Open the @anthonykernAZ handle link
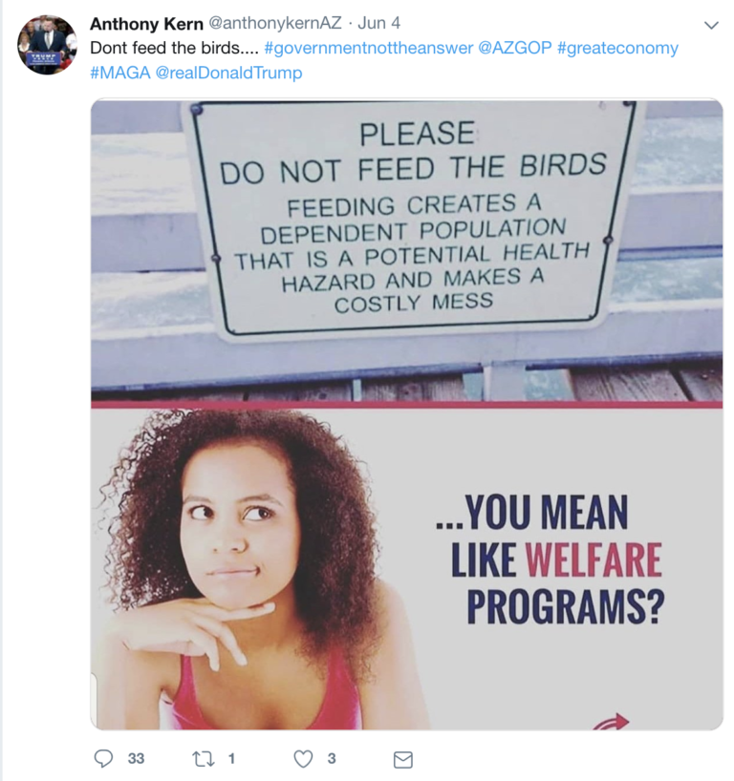Image resolution: width=734 pixels, height=781 pixels. click(x=274, y=23)
